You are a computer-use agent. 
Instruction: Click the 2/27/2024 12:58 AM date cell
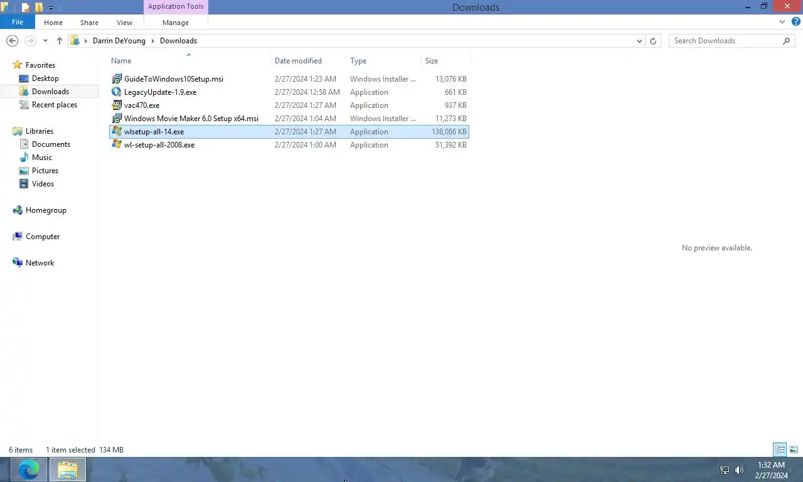tap(307, 92)
